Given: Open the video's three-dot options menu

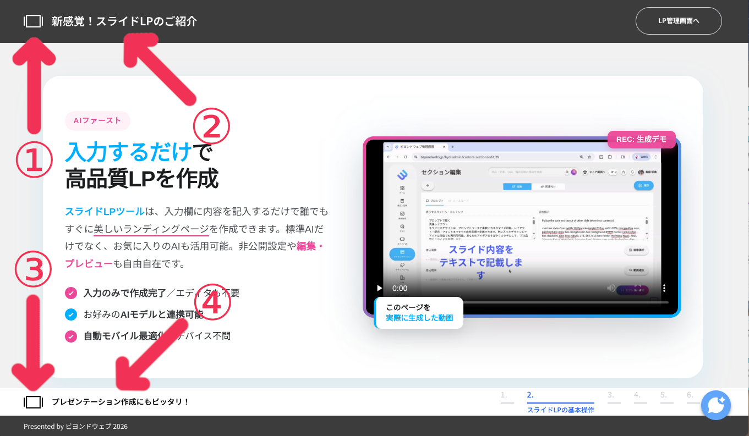Looking at the screenshot, I should click(x=664, y=288).
